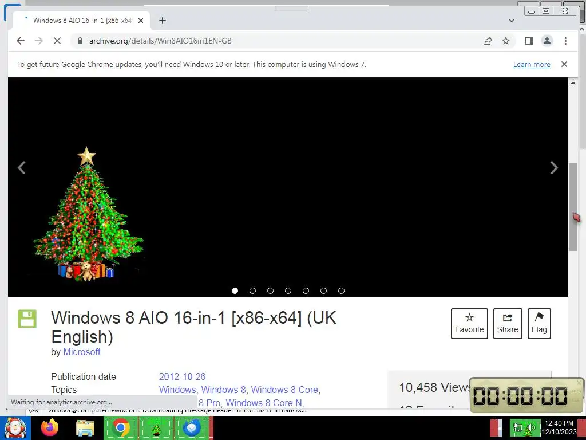
Task: Open the tab search dropdown
Action: [512, 21]
